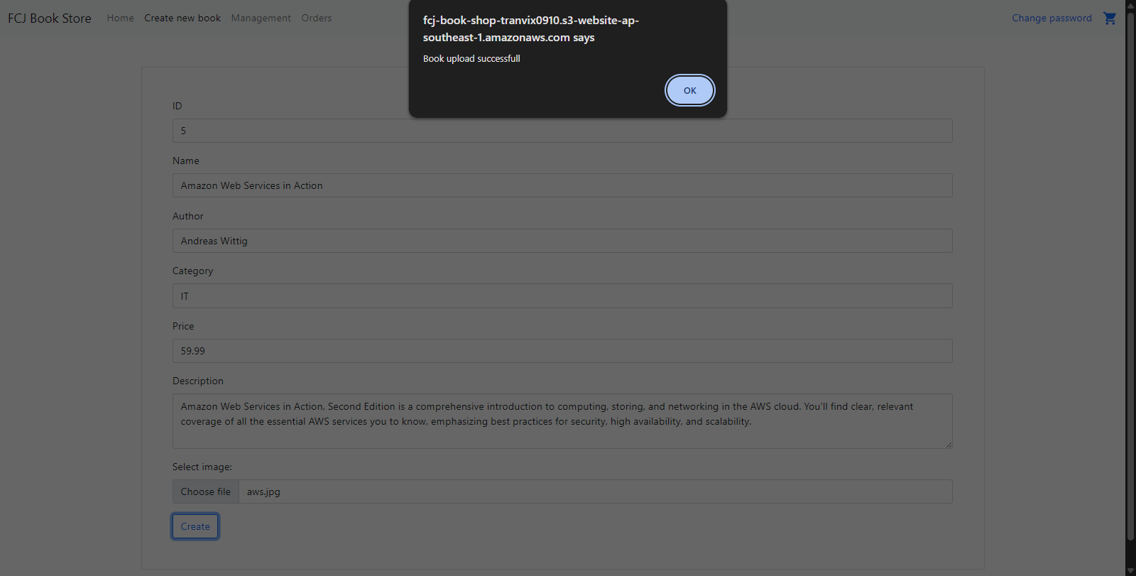Open the Home menu item

[120, 18]
